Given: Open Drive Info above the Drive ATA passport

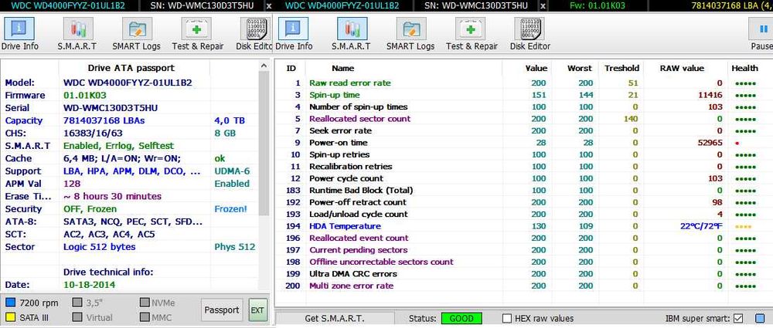Looking at the screenshot, I should point(19,33).
